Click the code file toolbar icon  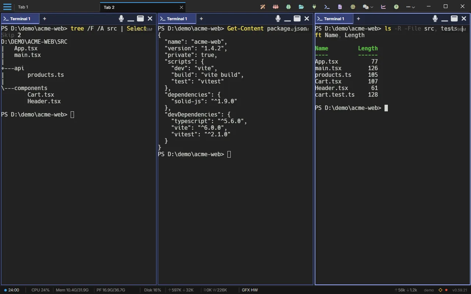click(x=340, y=7)
